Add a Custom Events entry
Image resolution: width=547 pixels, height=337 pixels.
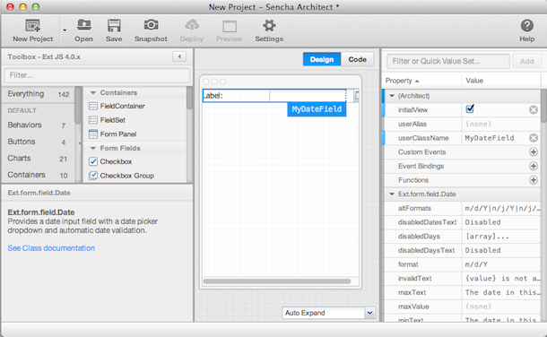[x=534, y=152]
